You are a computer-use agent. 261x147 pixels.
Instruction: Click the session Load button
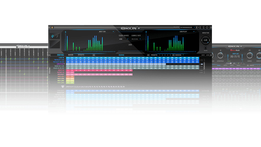208,55
